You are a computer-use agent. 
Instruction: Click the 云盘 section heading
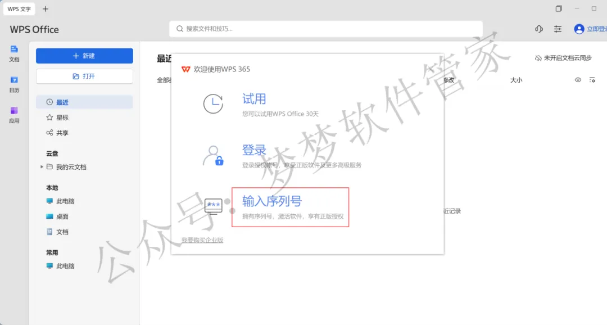point(52,154)
